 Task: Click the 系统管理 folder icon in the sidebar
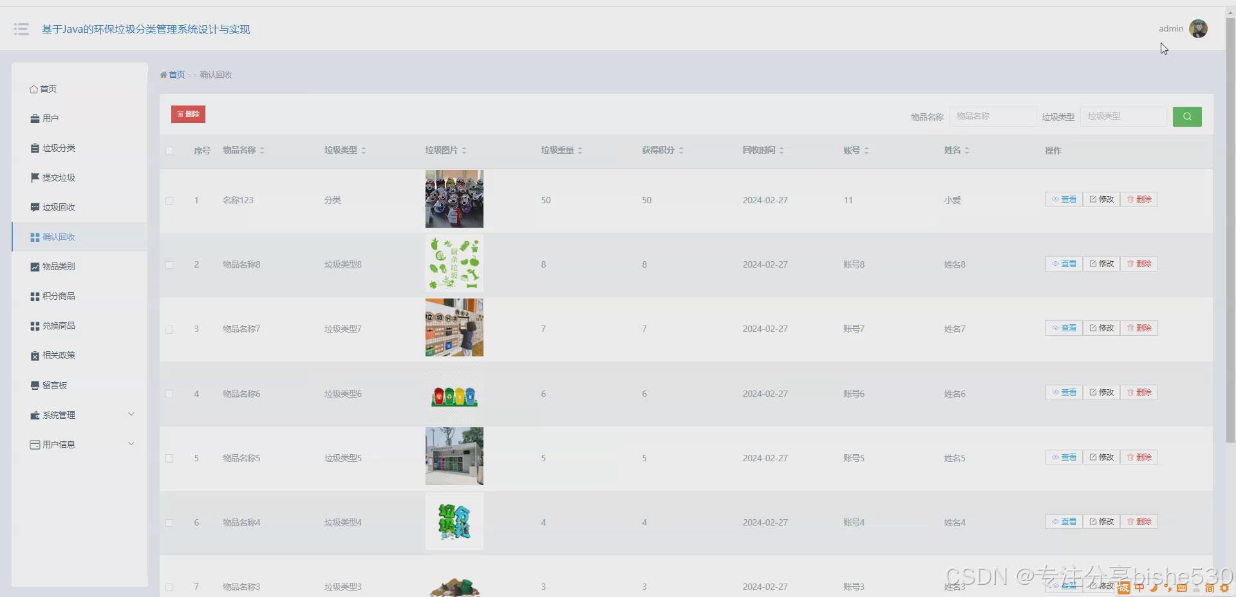pyautogui.click(x=35, y=415)
